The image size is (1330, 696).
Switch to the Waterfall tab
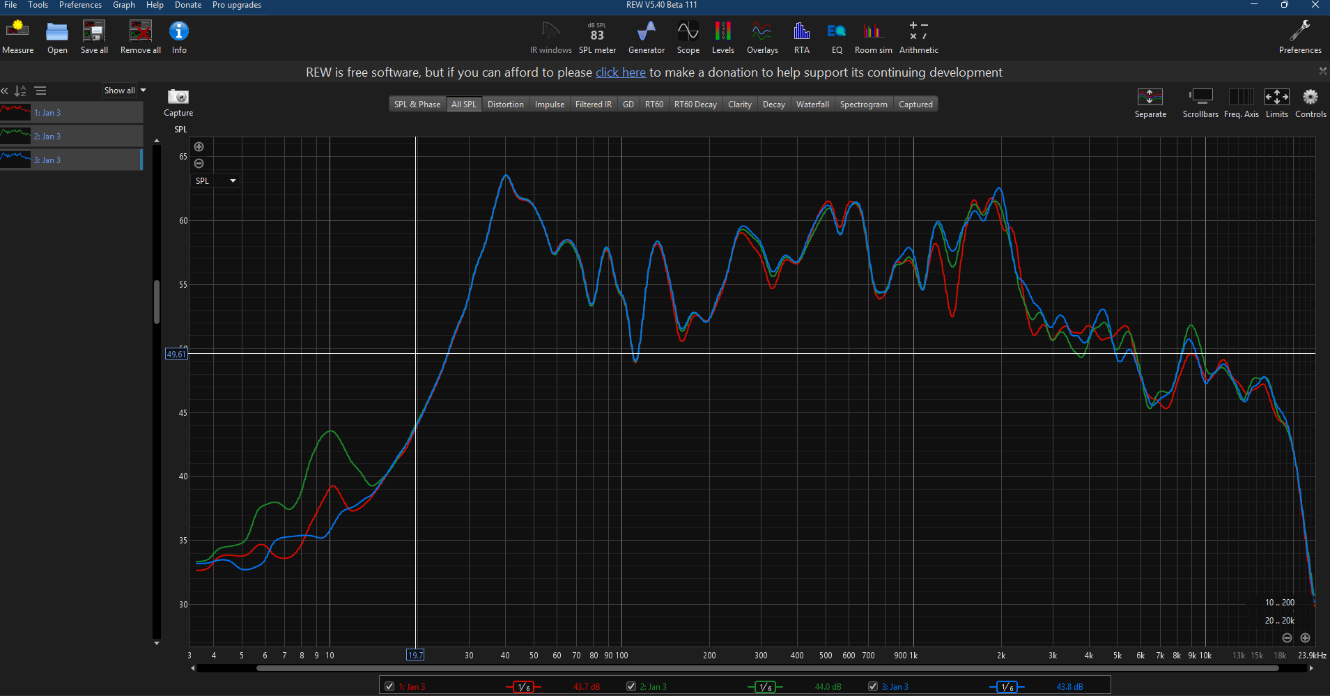(x=812, y=105)
